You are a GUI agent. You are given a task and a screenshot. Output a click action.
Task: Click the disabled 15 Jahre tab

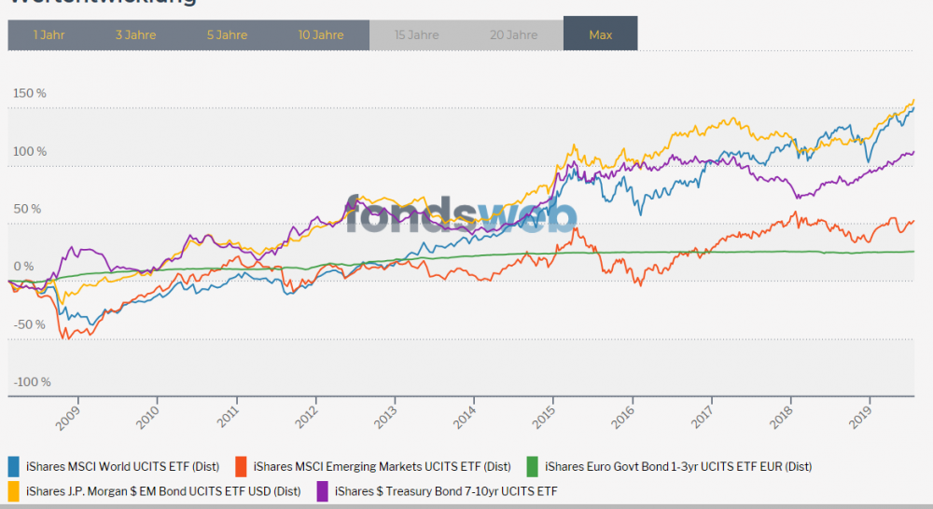pos(416,34)
